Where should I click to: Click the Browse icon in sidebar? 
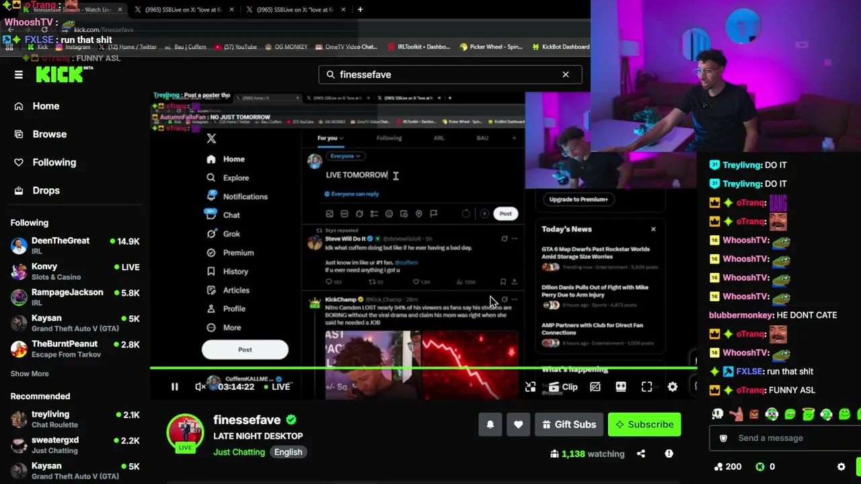pyautogui.click(x=19, y=134)
